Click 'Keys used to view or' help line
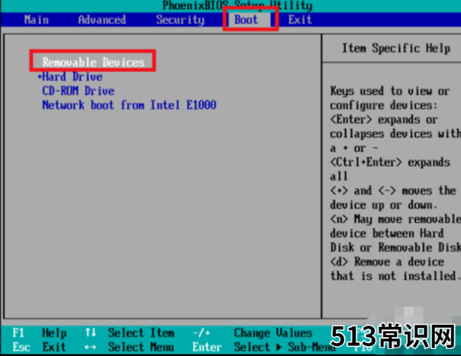 pyautogui.click(x=390, y=91)
